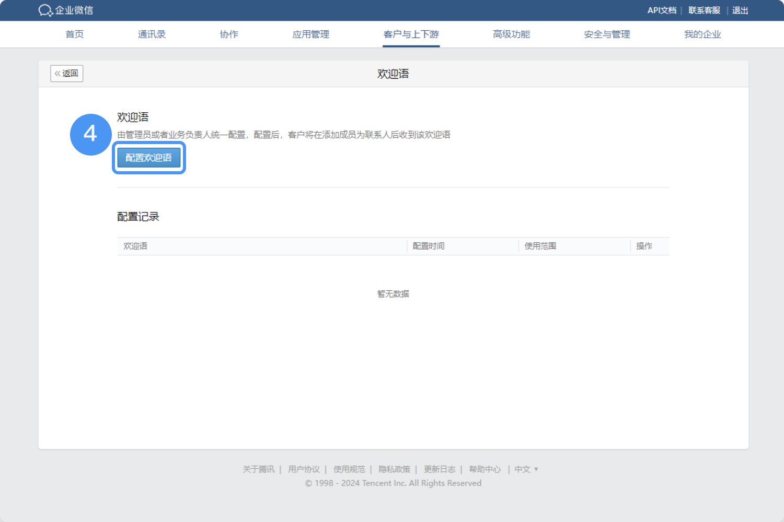784x522 pixels.
Task: Open the 隐私政策 footer link
Action: (x=394, y=469)
